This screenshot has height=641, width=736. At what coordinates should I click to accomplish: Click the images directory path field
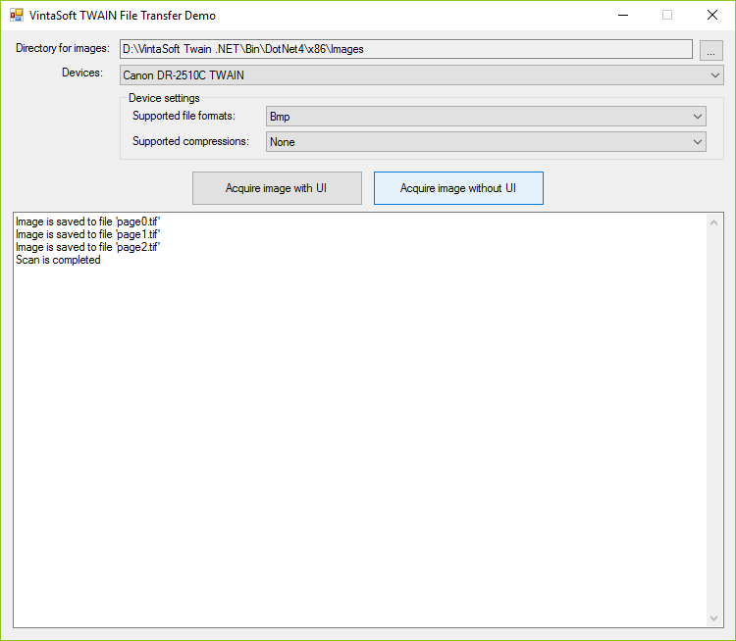click(x=406, y=49)
